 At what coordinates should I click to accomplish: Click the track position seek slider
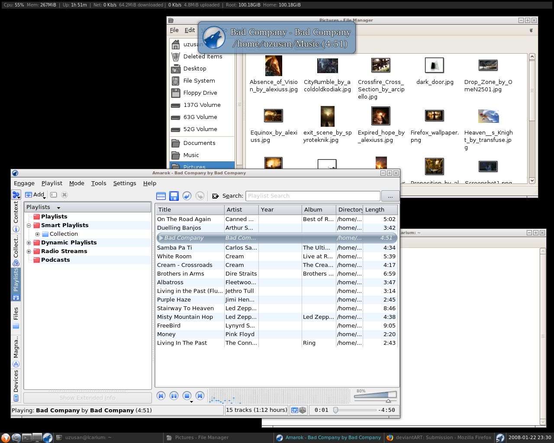tap(355, 410)
